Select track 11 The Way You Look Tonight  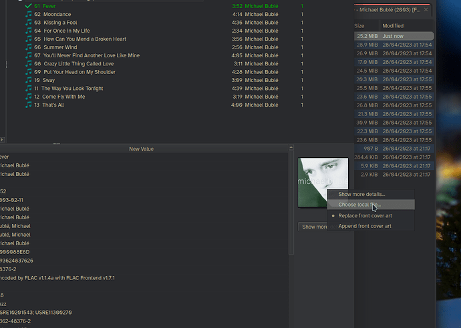164,88
